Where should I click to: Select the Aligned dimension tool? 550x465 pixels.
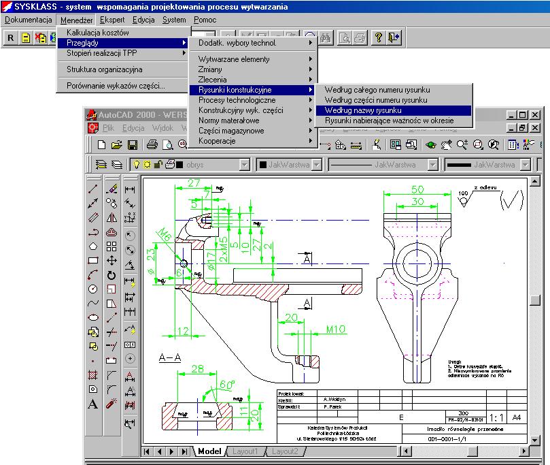tap(130, 204)
